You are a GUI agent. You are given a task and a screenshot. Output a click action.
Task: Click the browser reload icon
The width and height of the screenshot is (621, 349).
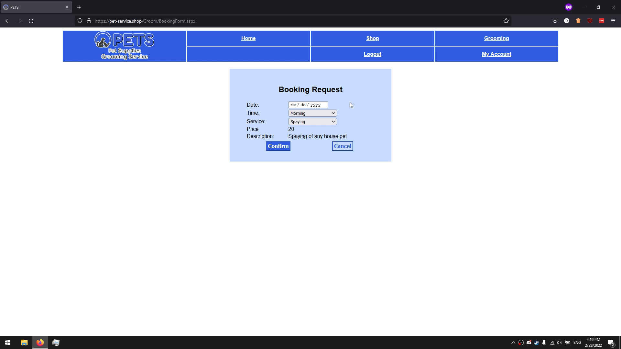(x=31, y=21)
